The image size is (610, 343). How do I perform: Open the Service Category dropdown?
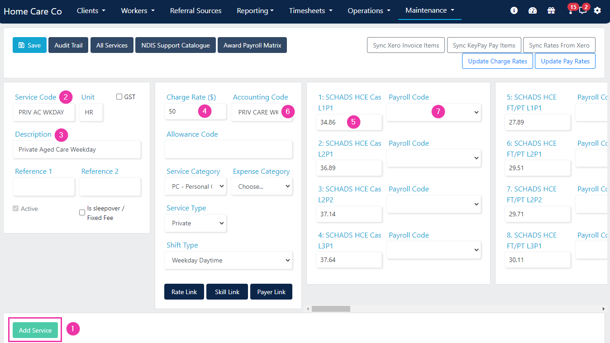tap(195, 186)
